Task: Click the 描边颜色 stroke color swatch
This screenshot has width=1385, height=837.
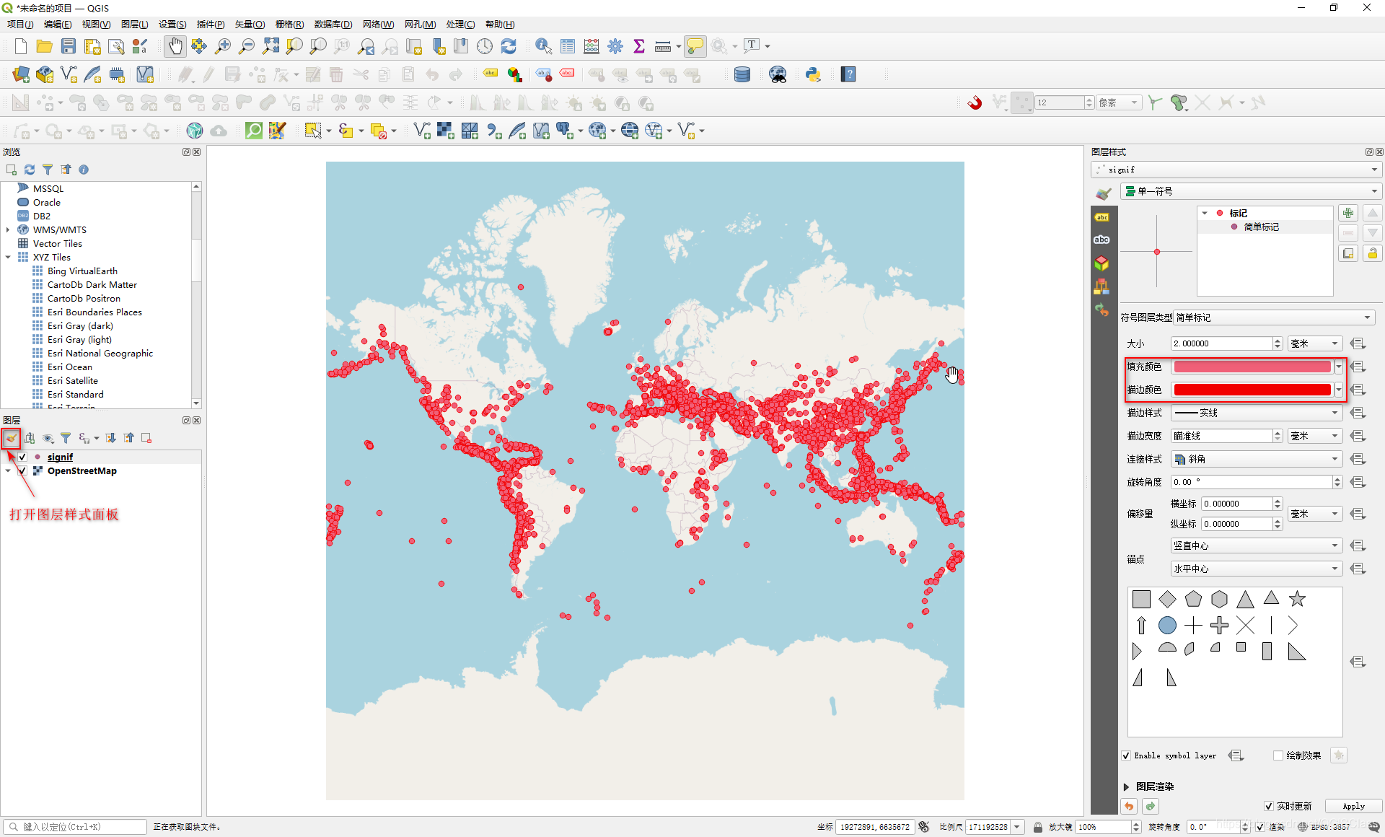Action: click(1252, 390)
